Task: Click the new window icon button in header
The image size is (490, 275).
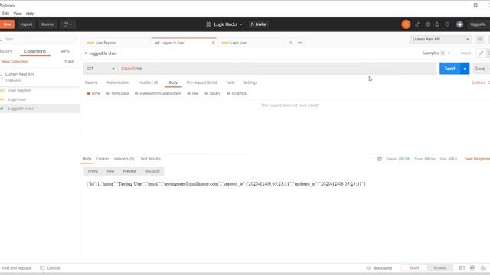Action: 68,24
